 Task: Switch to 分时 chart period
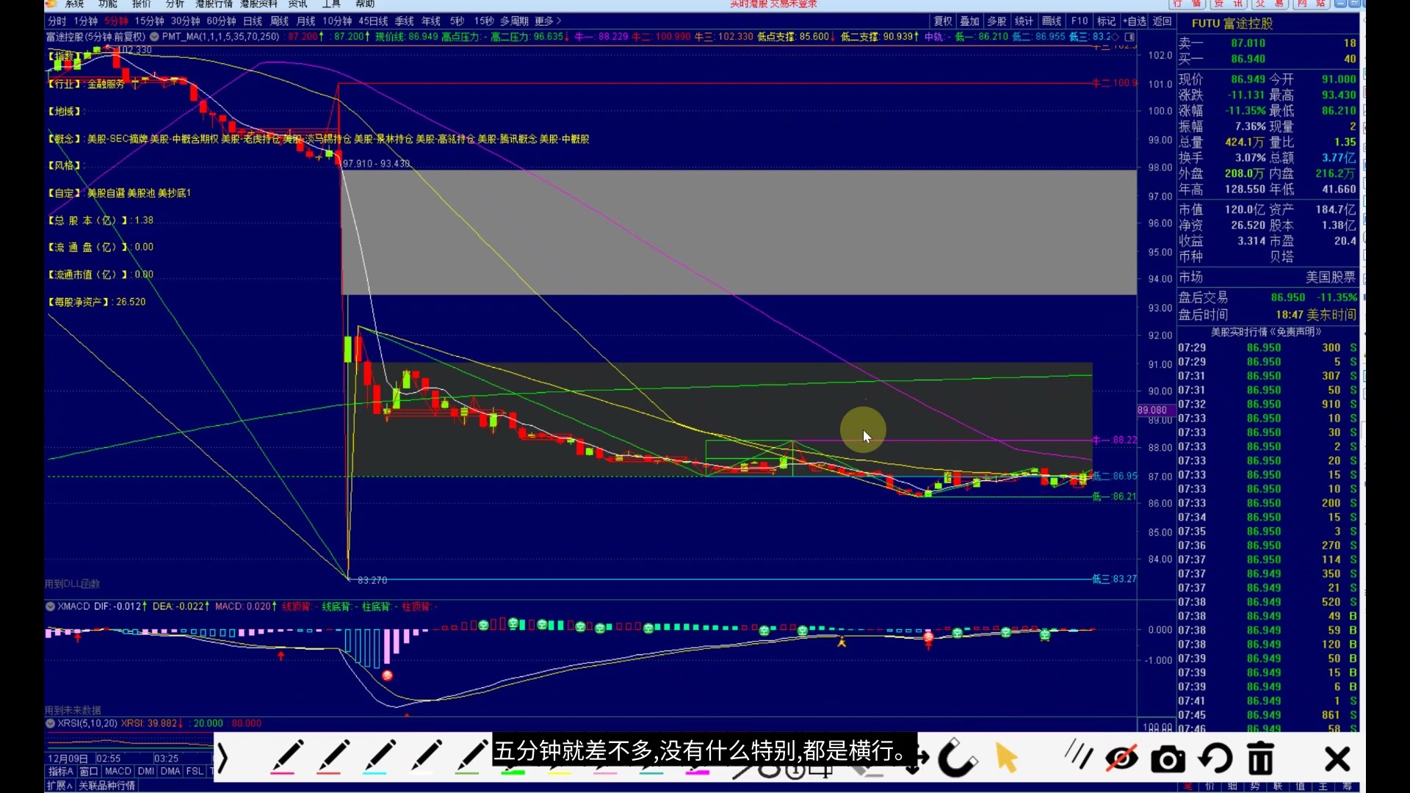point(57,21)
